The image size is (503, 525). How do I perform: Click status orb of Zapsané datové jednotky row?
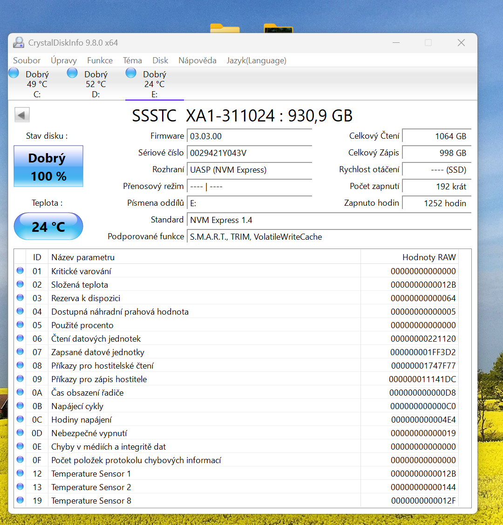(20, 351)
